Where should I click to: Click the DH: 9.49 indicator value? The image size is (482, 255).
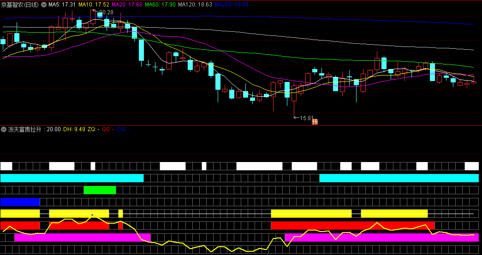[x=74, y=129]
